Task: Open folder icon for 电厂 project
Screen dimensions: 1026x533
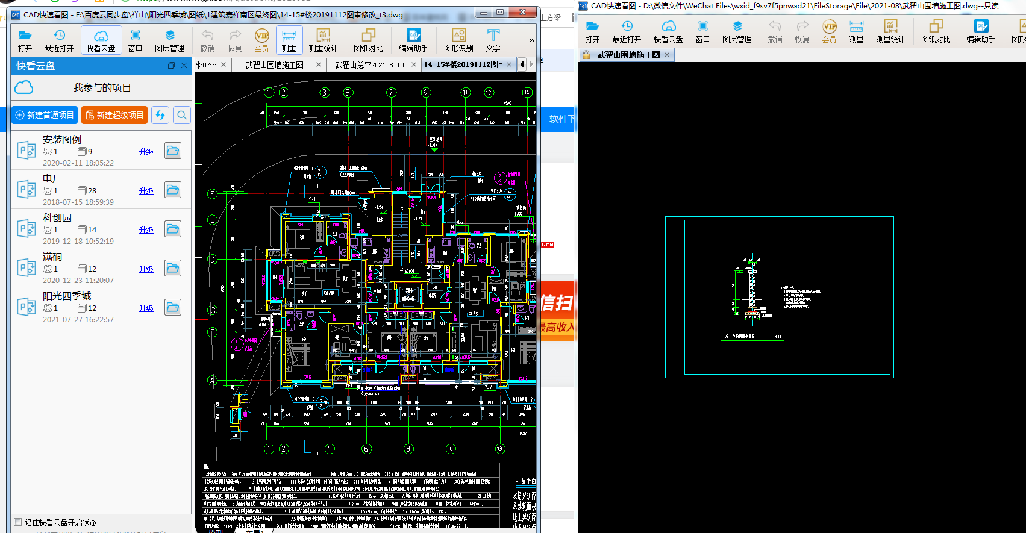Action: pos(173,190)
